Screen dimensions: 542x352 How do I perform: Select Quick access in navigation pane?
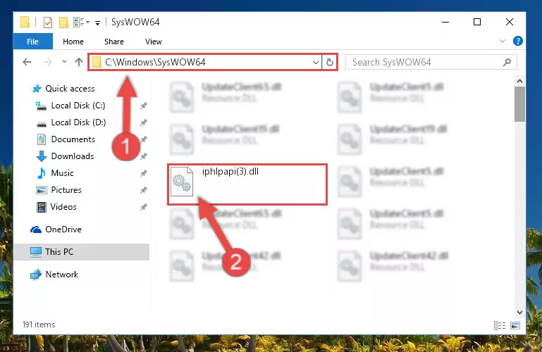pos(70,89)
